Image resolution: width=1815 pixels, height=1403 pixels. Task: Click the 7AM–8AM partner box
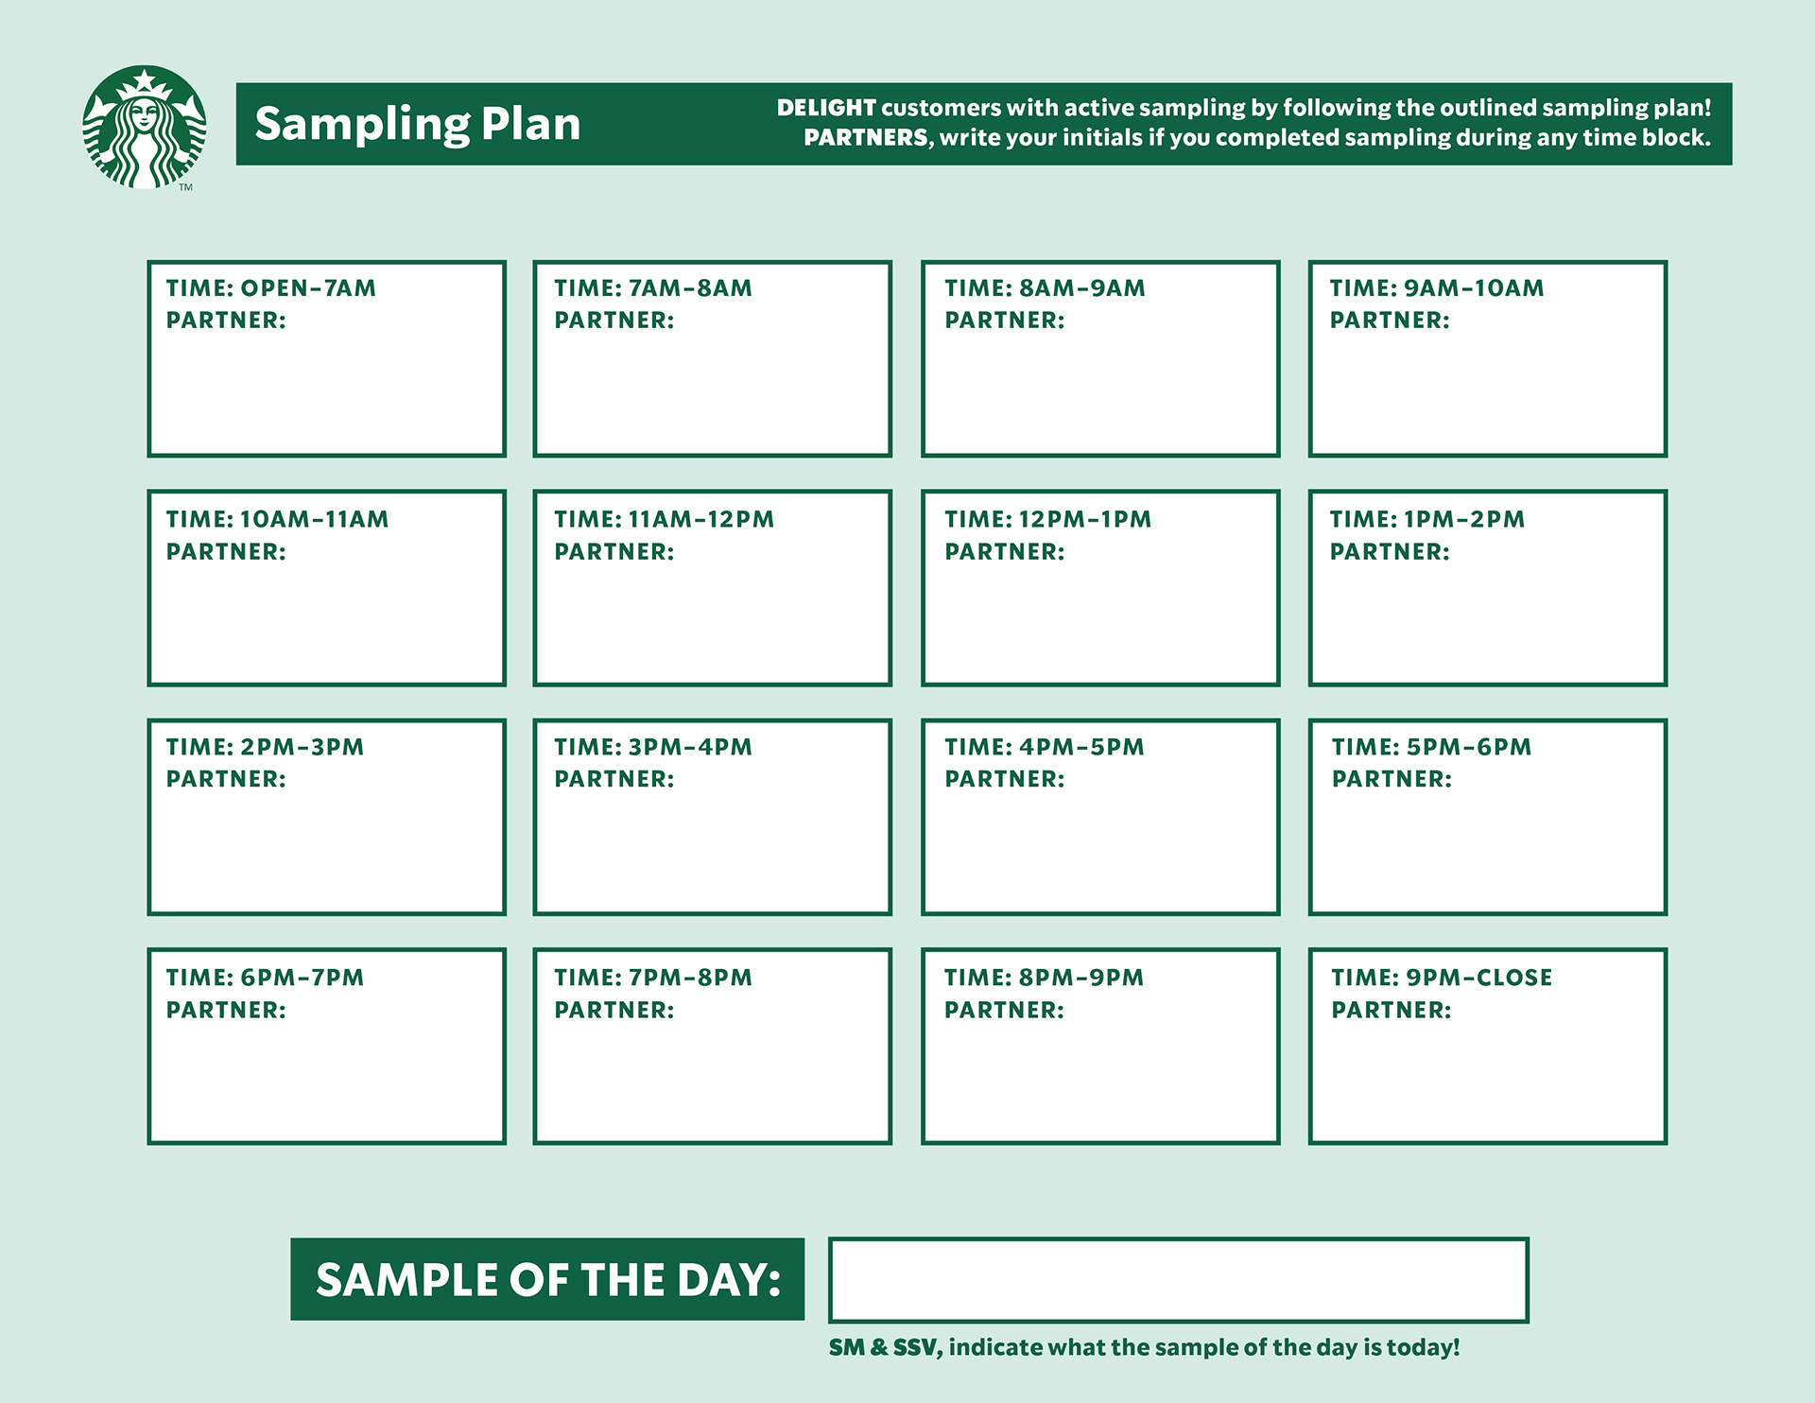coord(713,359)
